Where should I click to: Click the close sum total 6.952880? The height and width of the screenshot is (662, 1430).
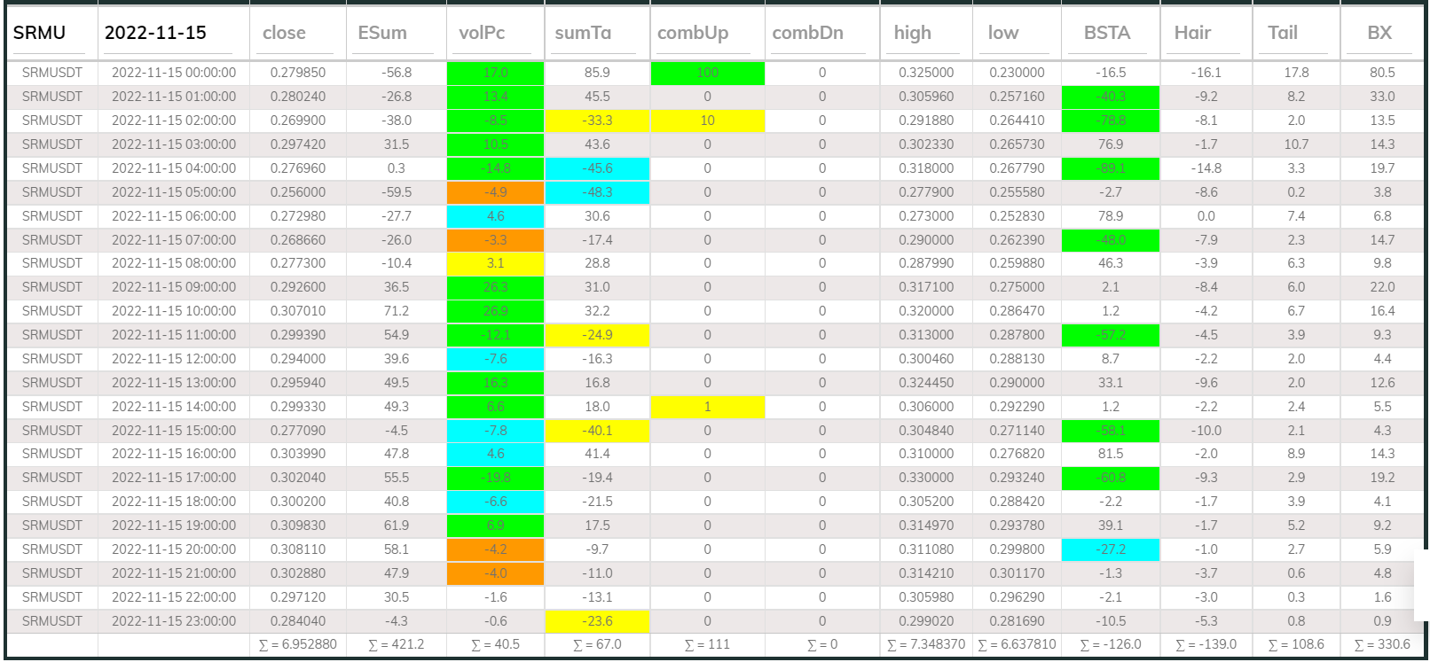pyautogui.click(x=298, y=644)
